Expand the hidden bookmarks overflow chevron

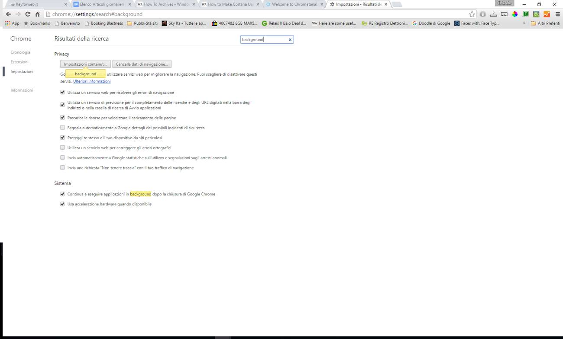tap(524, 23)
